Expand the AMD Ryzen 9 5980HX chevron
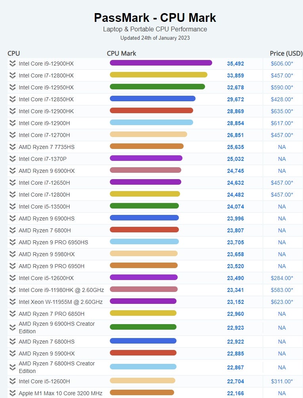 [x=12, y=254]
